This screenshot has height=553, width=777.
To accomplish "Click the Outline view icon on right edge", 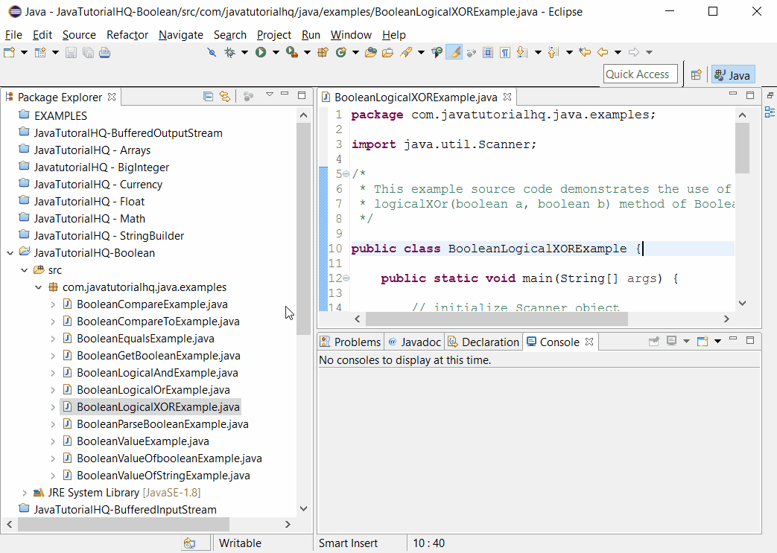I will click(x=770, y=112).
